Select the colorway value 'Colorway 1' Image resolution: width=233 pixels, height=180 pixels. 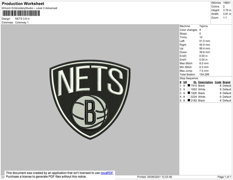coord(22,22)
